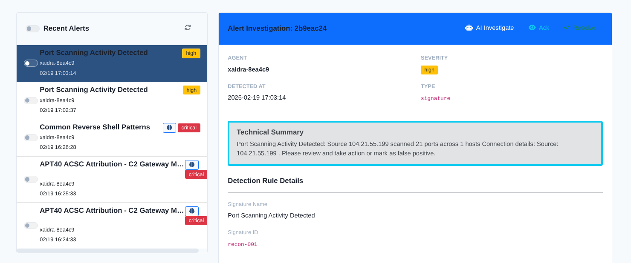Open APT40 ACSC Attribution alert from 16:24:33
This screenshot has width=631, height=263.
[x=112, y=226]
